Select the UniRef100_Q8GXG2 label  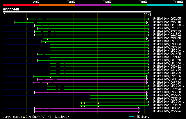[167, 67]
